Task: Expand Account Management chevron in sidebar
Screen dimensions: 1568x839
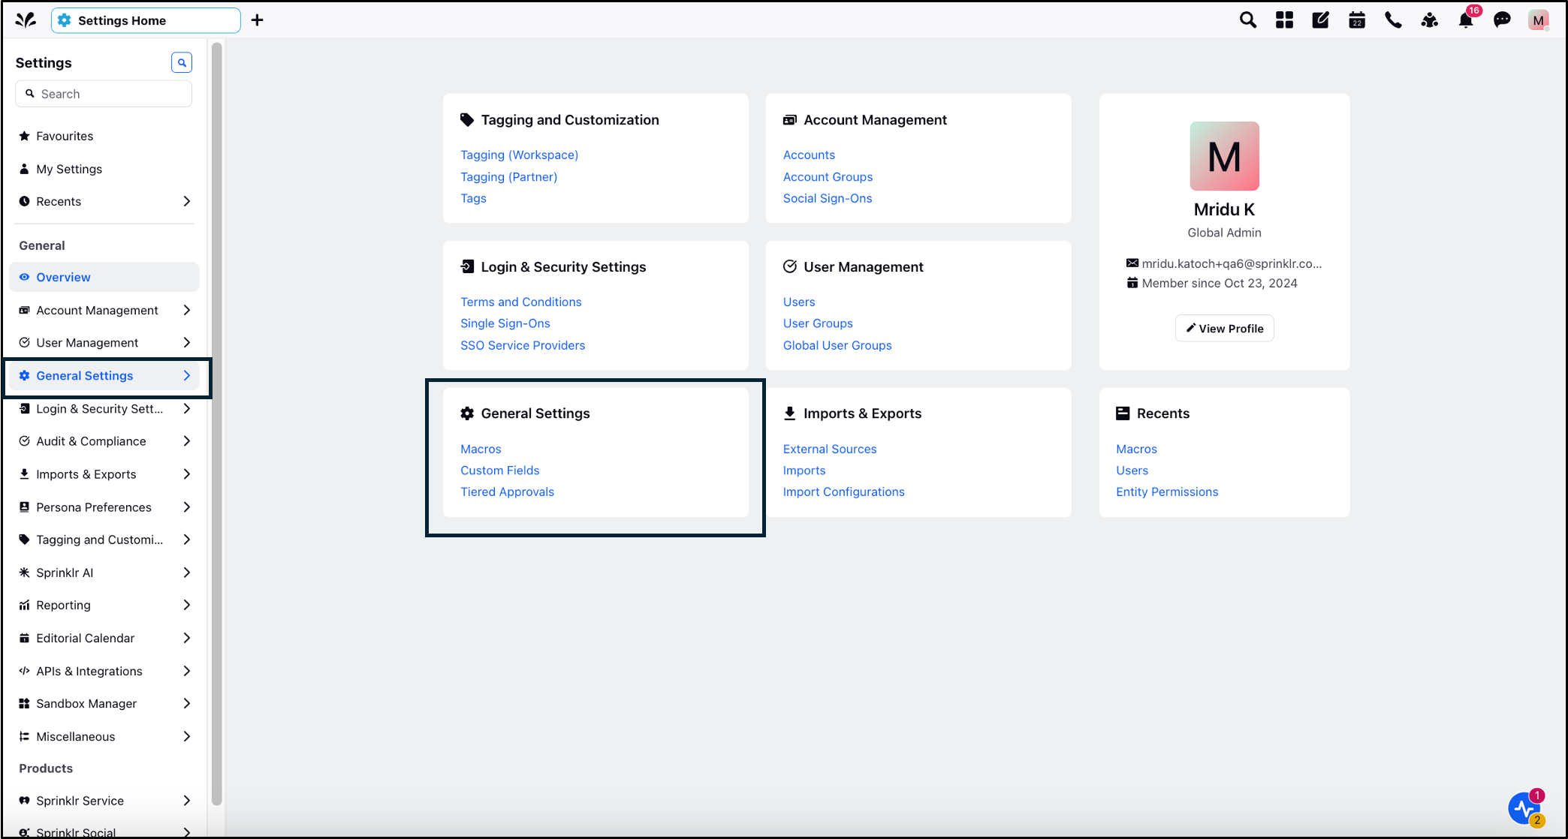Action: (x=187, y=310)
